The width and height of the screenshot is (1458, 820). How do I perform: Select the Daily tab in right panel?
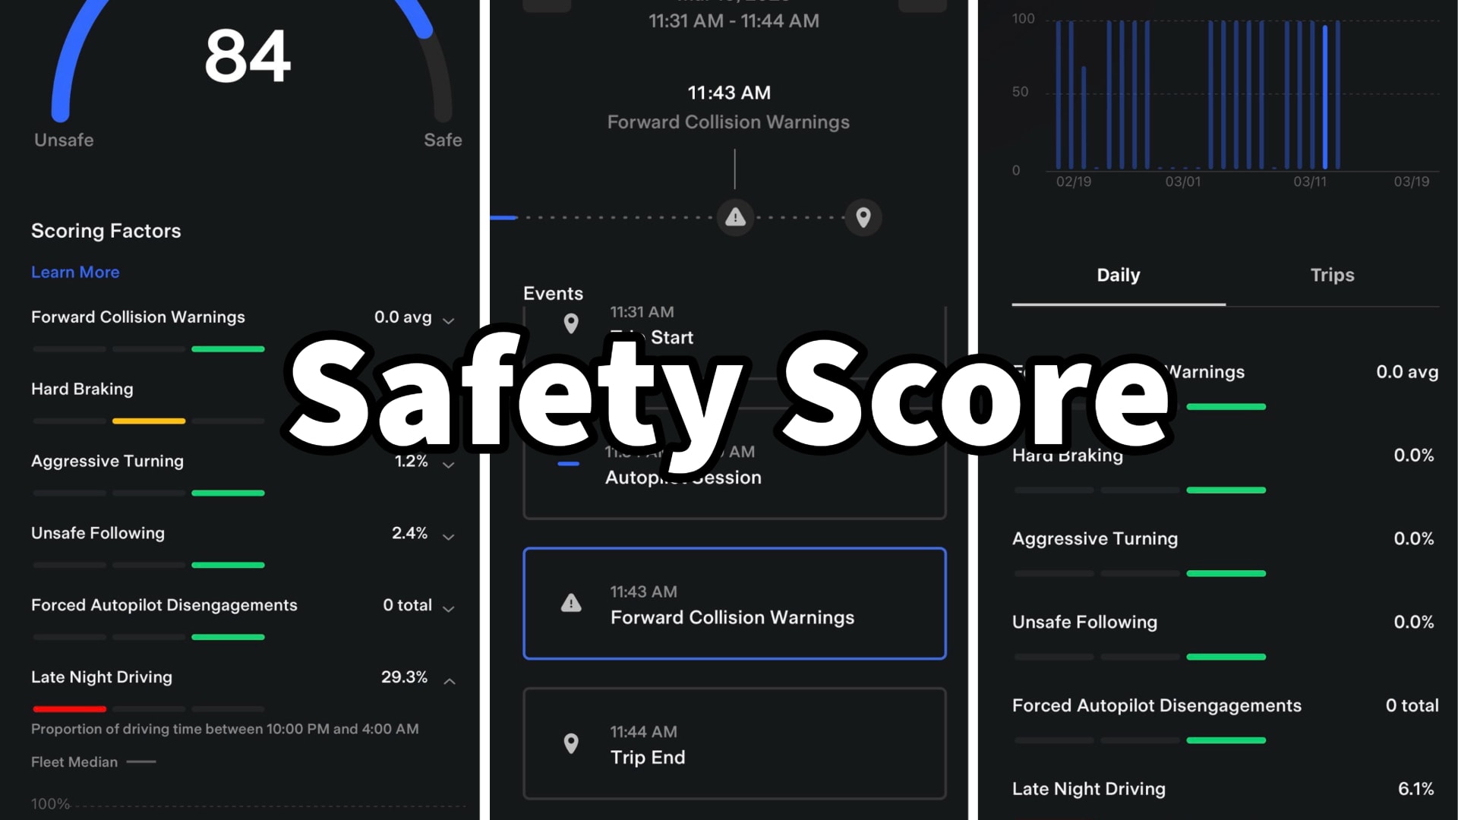tap(1119, 276)
